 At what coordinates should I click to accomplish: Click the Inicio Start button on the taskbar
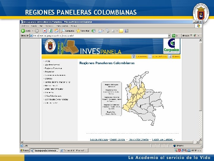point(25,151)
